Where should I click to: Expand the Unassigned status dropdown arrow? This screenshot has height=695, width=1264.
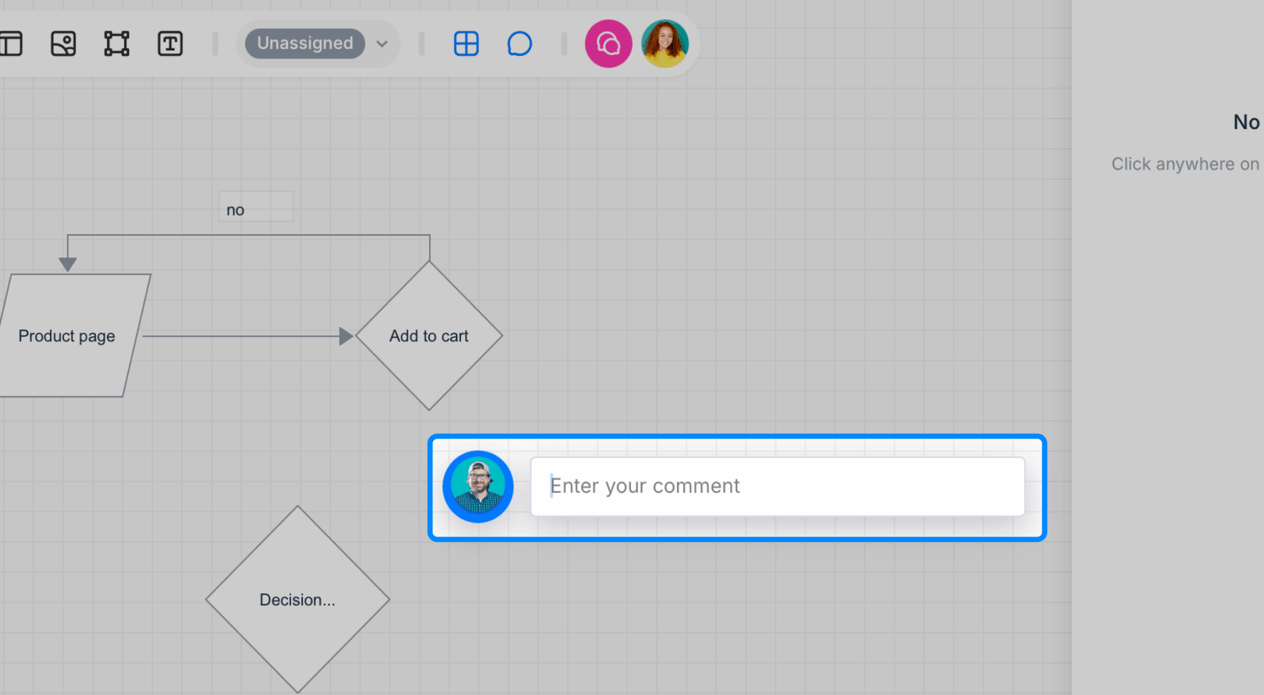(x=382, y=43)
